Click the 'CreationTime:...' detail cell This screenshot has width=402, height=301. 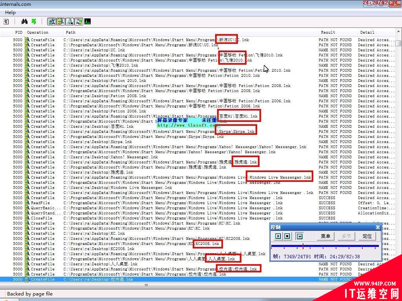376,208
